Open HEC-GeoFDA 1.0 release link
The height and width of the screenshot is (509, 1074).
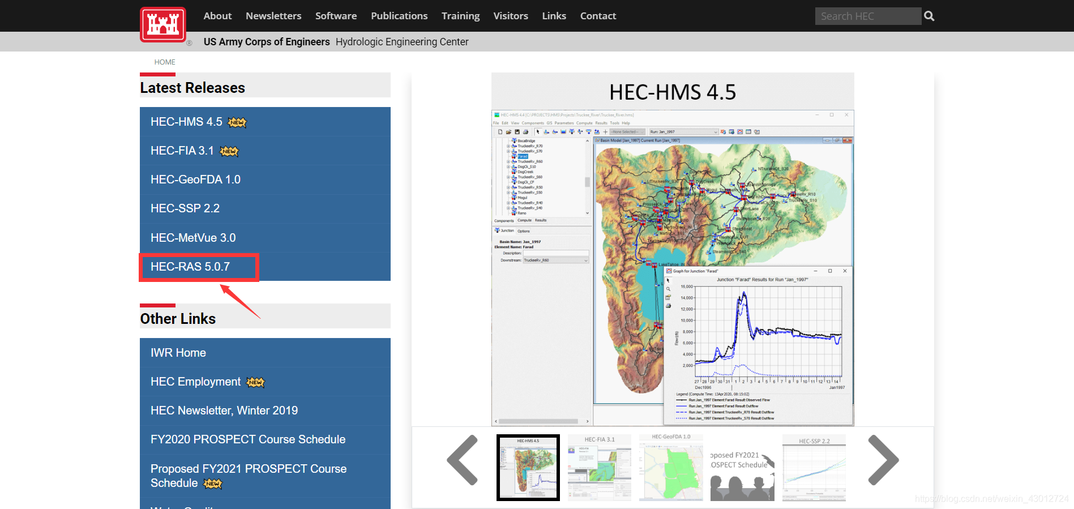pos(265,179)
